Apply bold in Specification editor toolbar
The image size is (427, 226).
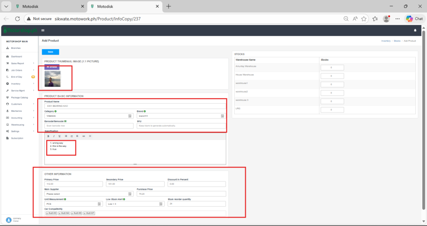tap(48, 136)
